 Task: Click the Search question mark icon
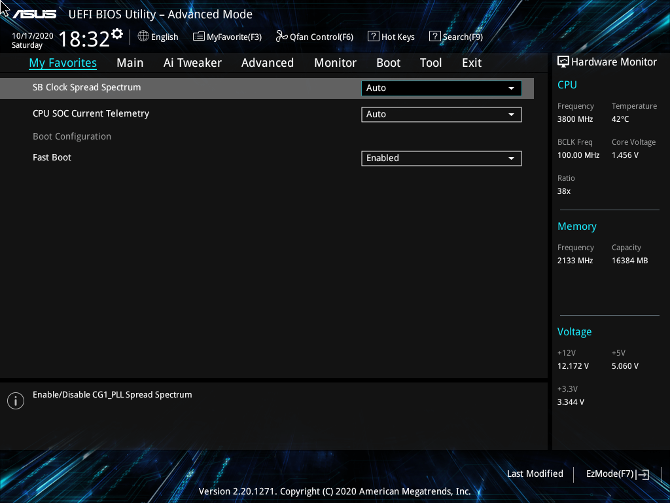(x=434, y=37)
